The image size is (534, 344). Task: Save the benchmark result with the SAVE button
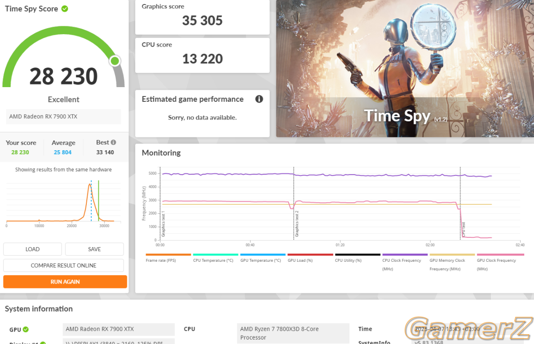point(94,249)
